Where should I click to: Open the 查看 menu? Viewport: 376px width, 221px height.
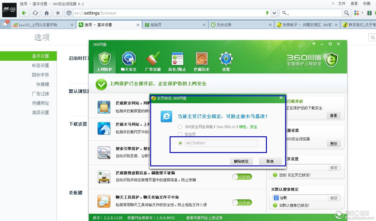[354, 4]
